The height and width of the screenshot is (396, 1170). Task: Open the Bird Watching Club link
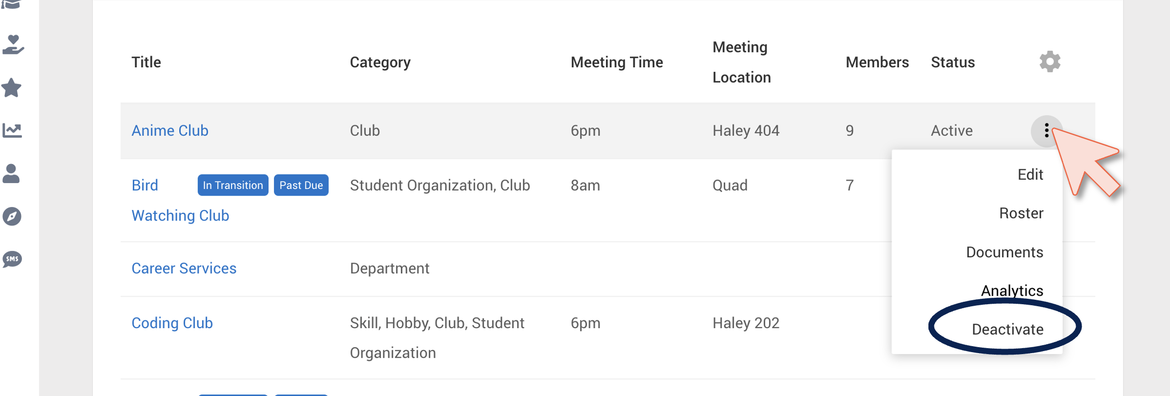pyautogui.click(x=180, y=200)
